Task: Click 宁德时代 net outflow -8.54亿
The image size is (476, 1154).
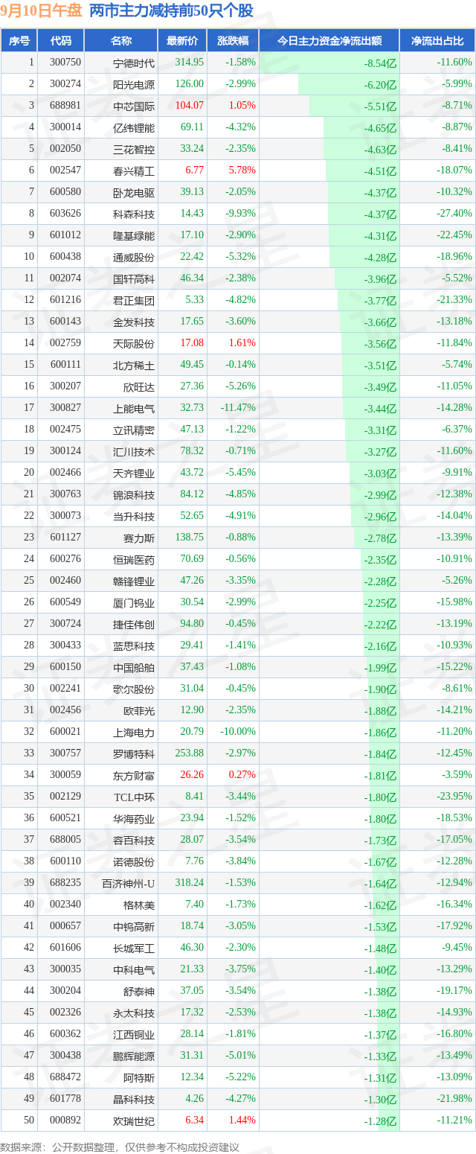Action: click(x=380, y=63)
